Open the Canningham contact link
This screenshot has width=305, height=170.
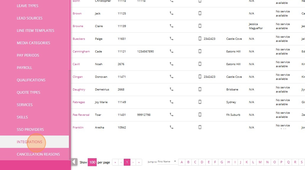click(x=81, y=51)
